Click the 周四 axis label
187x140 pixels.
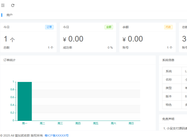pyautogui.click(x=78, y=123)
